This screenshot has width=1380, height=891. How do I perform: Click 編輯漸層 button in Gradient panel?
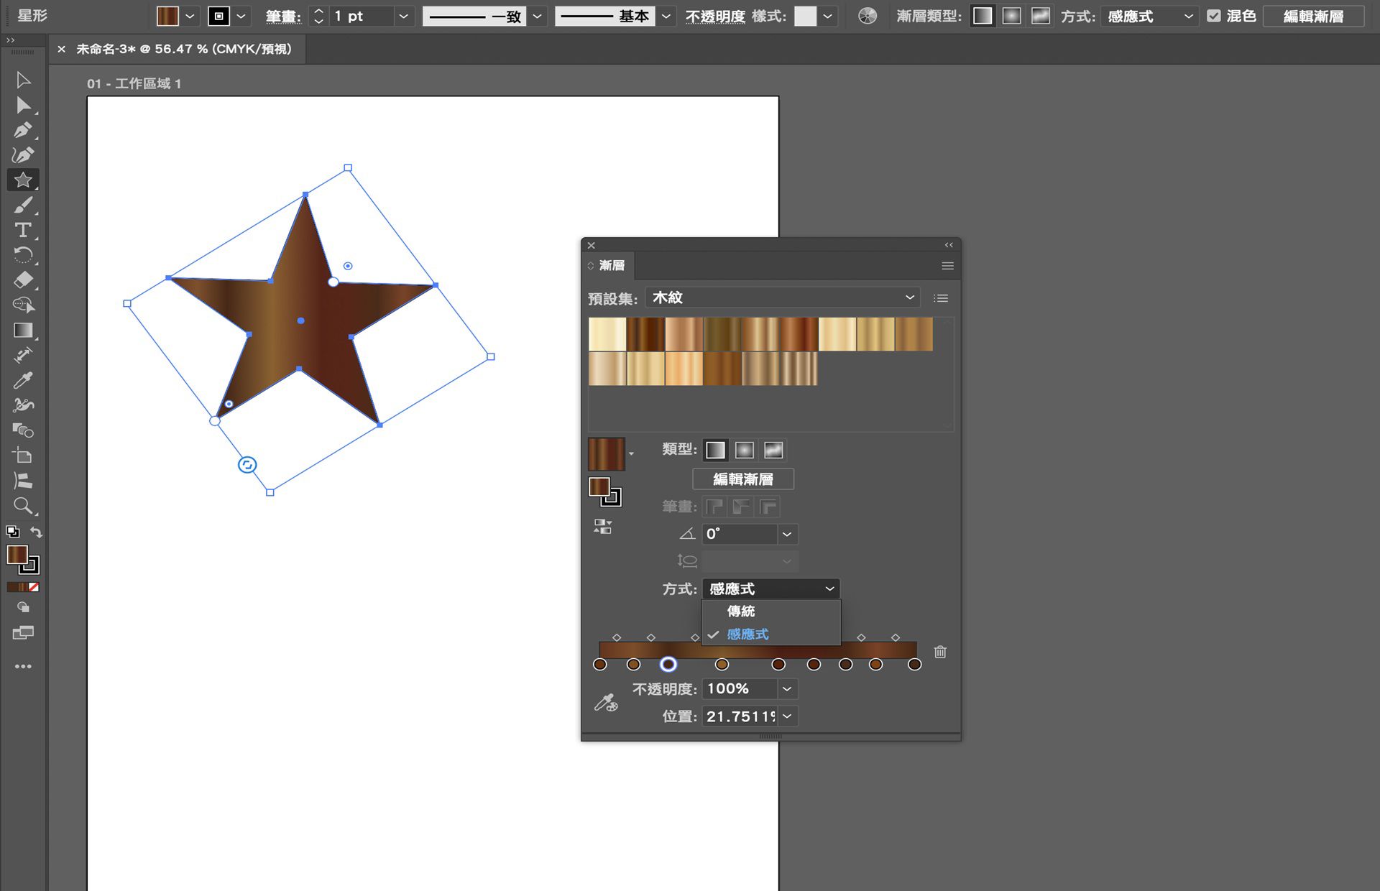click(742, 479)
